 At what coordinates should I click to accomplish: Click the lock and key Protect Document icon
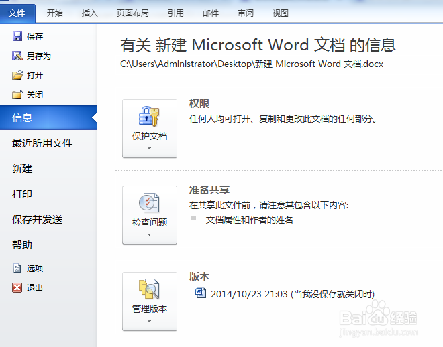[x=149, y=116]
